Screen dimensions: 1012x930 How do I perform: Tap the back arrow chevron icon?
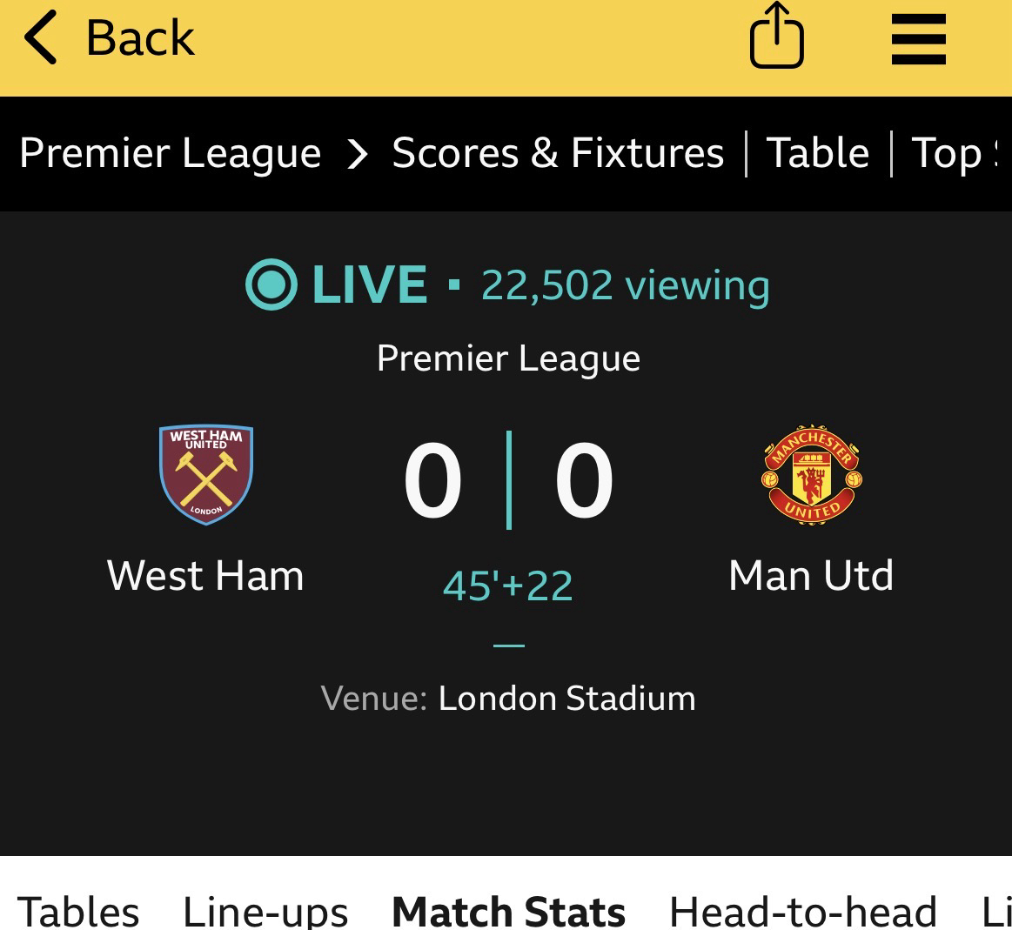pyautogui.click(x=41, y=38)
